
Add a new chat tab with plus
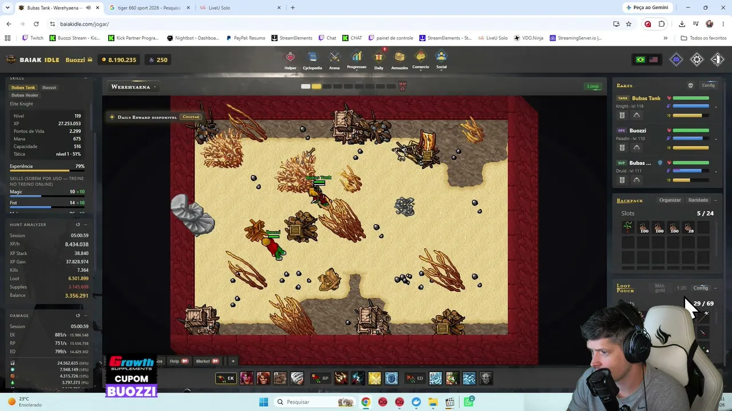(x=233, y=361)
